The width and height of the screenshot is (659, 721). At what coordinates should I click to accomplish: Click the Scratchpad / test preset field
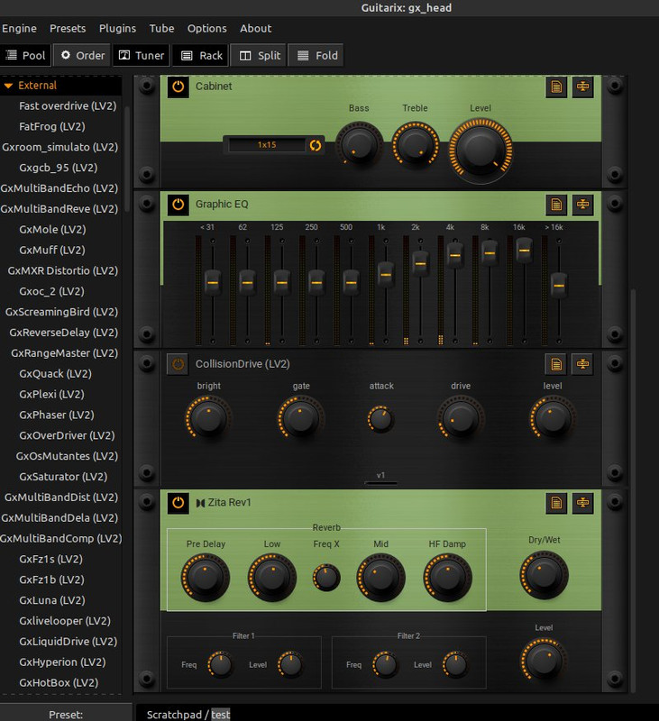[398, 714]
